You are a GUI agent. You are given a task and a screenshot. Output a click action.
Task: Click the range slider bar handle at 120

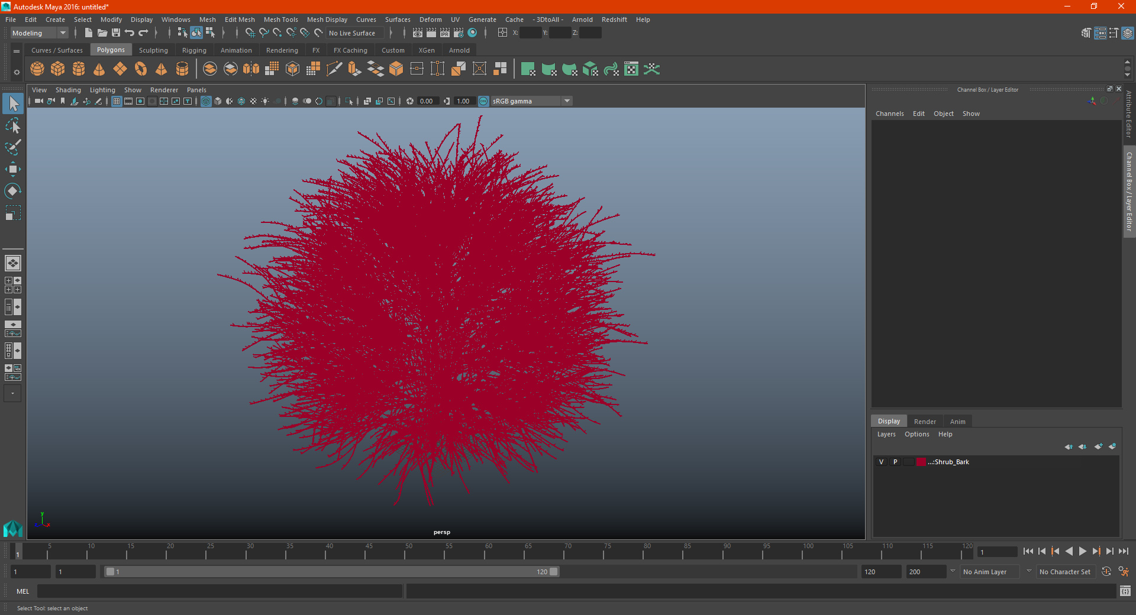pos(554,572)
